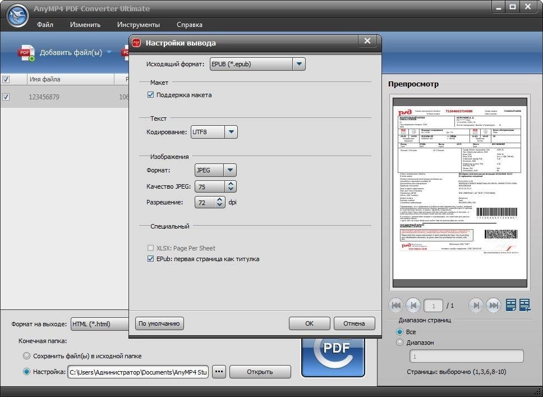Go to first page in preview
The image size is (543, 397).
[x=396, y=305]
